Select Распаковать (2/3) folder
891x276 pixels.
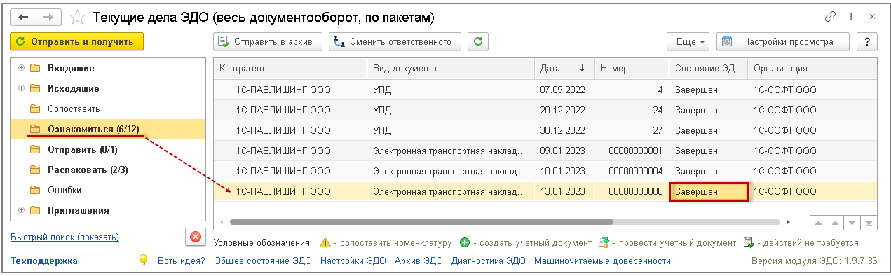tap(88, 170)
